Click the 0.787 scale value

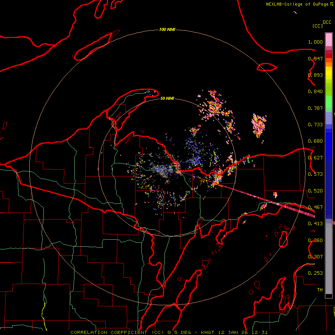[315, 108]
